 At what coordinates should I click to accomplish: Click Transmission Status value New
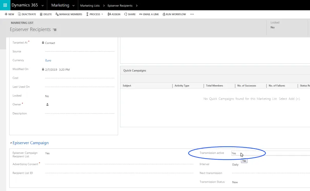(235, 182)
